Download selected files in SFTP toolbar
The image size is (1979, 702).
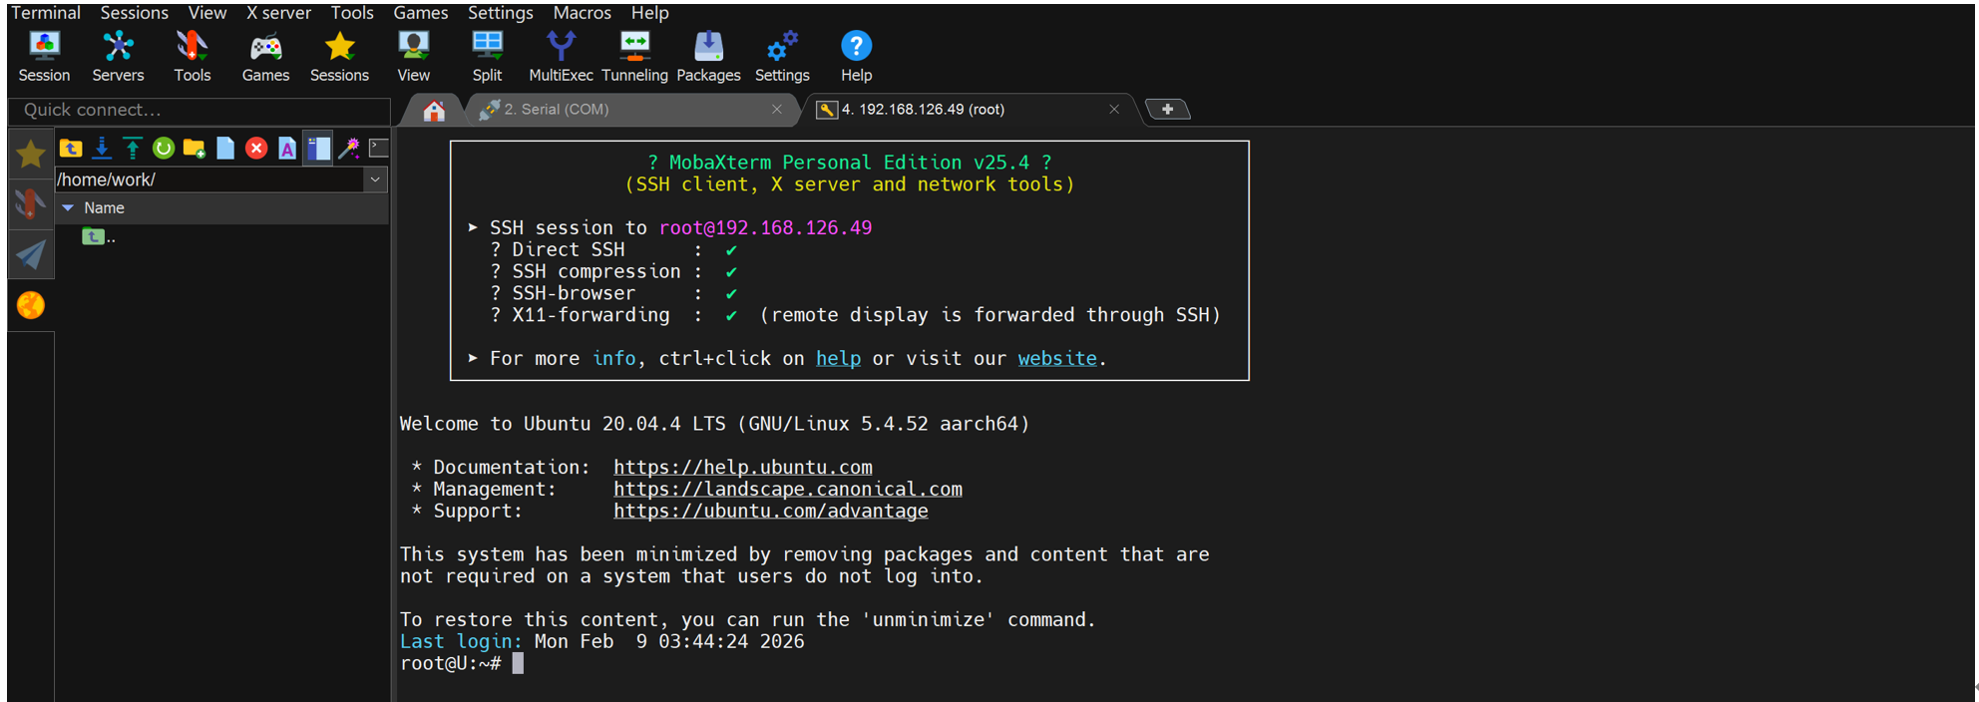tap(102, 149)
